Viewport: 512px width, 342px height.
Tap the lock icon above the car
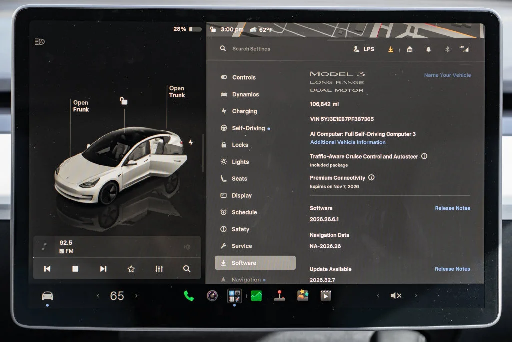click(124, 101)
